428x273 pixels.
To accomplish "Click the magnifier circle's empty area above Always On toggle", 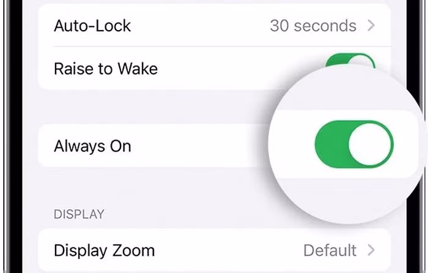I will 349,92.
